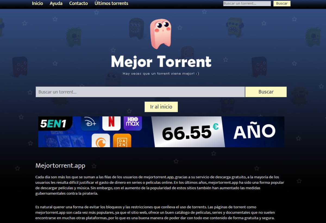The width and height of the screenshot is (326, 223).
Task: Click the top search field
Action: point(246,3)
